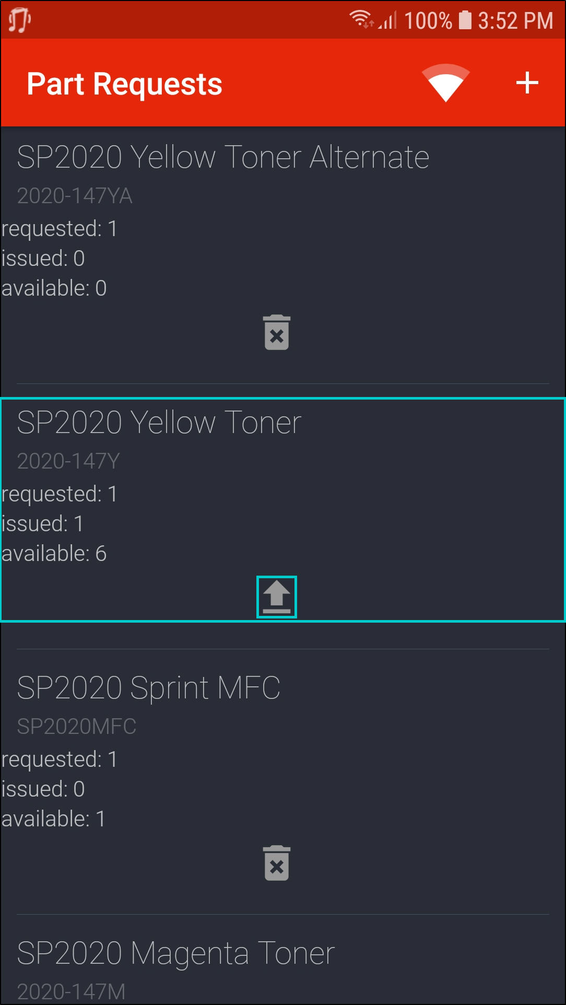
Task: Tap part number 2020-147Y
Action: (x=68, y=461)
